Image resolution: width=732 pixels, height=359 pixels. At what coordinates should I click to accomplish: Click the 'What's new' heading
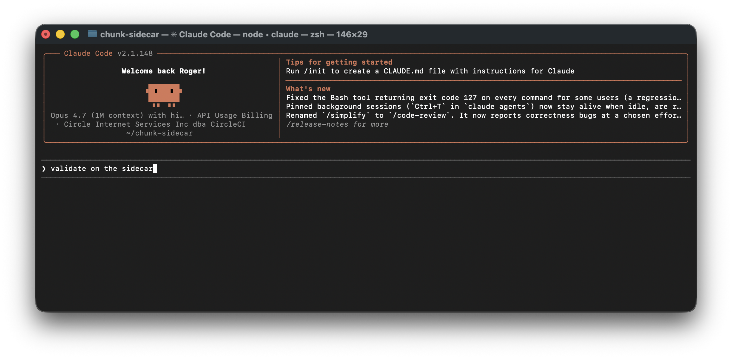[x=308, y=89]
